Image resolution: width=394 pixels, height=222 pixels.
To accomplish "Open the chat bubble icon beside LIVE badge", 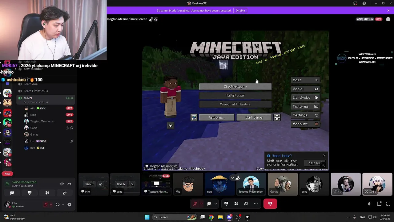I will (388, 19).
